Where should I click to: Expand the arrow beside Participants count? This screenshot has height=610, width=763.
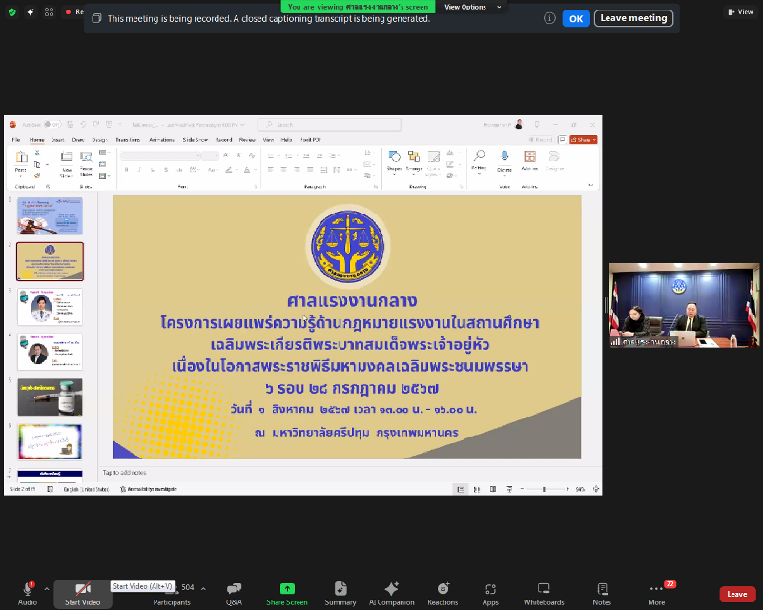tap(203, 589)
